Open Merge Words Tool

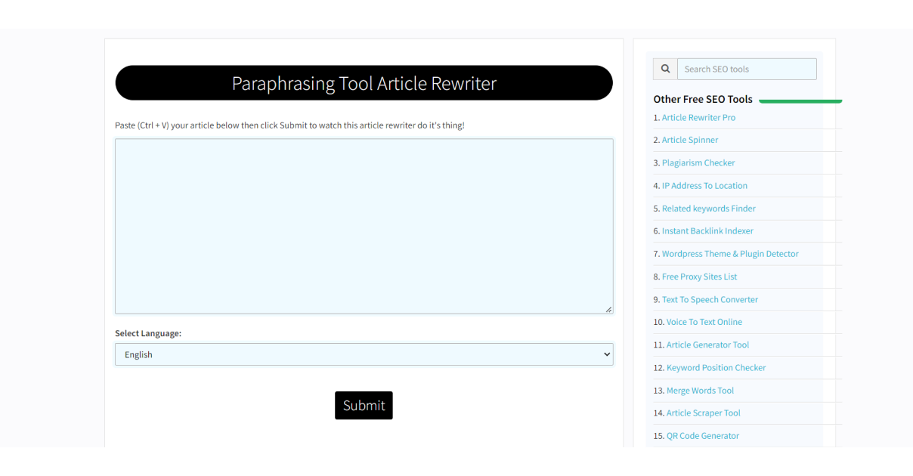(x=700, y=391)
